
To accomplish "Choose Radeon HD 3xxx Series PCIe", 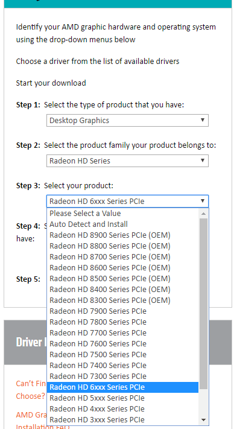I will coord(123,419).
